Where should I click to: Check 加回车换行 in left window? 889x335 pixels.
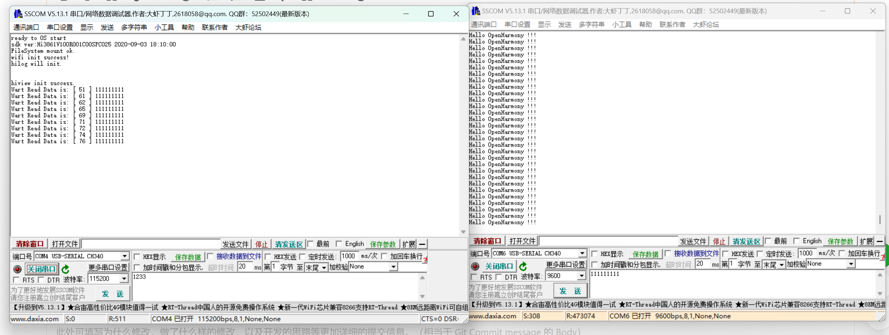[384, 256]
